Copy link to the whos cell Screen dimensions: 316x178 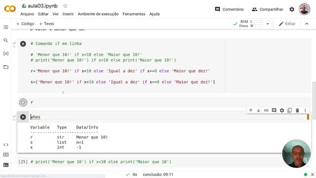(266, 110)
